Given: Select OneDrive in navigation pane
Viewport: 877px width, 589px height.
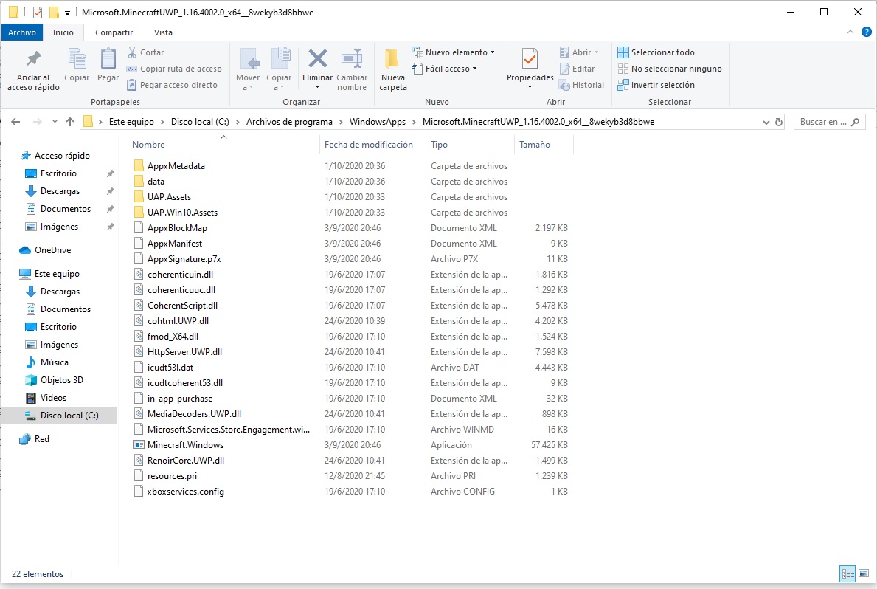Looking at the screenshot, I should 52,250.
